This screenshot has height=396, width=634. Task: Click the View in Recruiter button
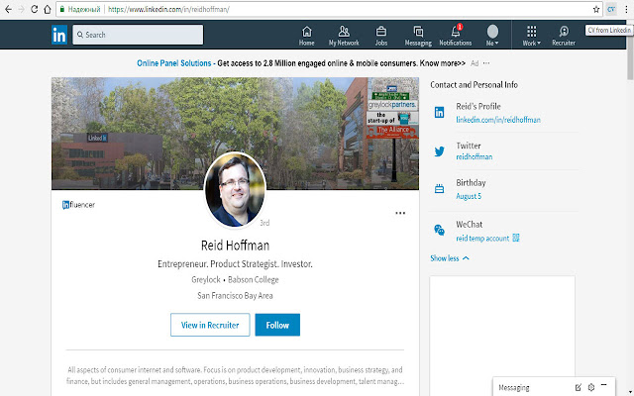point(210,325)
